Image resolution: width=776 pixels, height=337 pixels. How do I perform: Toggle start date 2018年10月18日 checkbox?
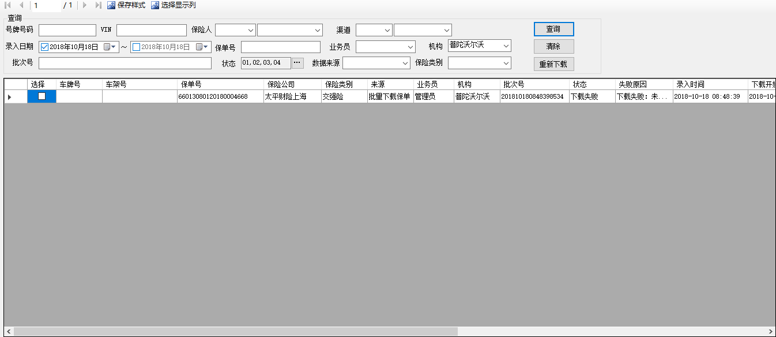44,47
